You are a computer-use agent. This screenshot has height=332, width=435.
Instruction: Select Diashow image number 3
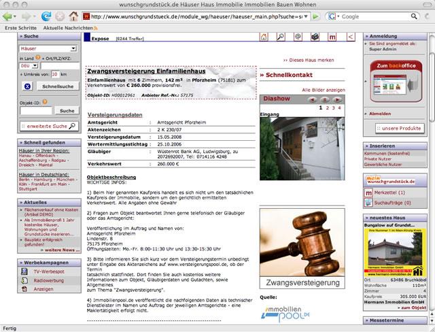(334, 108)
